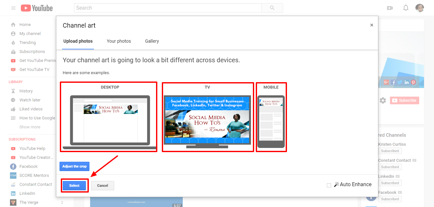434x207 pixels.
Task: Click the My channel person icon
Action: pyautogui.click(x=13, y=34)
